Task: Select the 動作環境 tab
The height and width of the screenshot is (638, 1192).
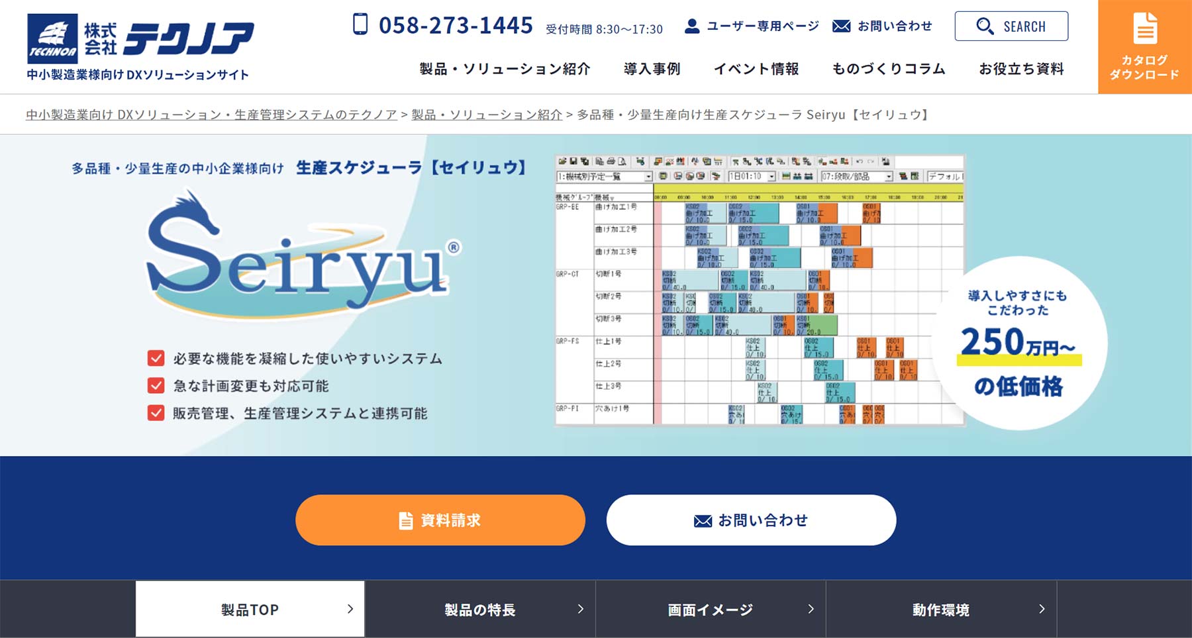Action: tap(941, 609)
